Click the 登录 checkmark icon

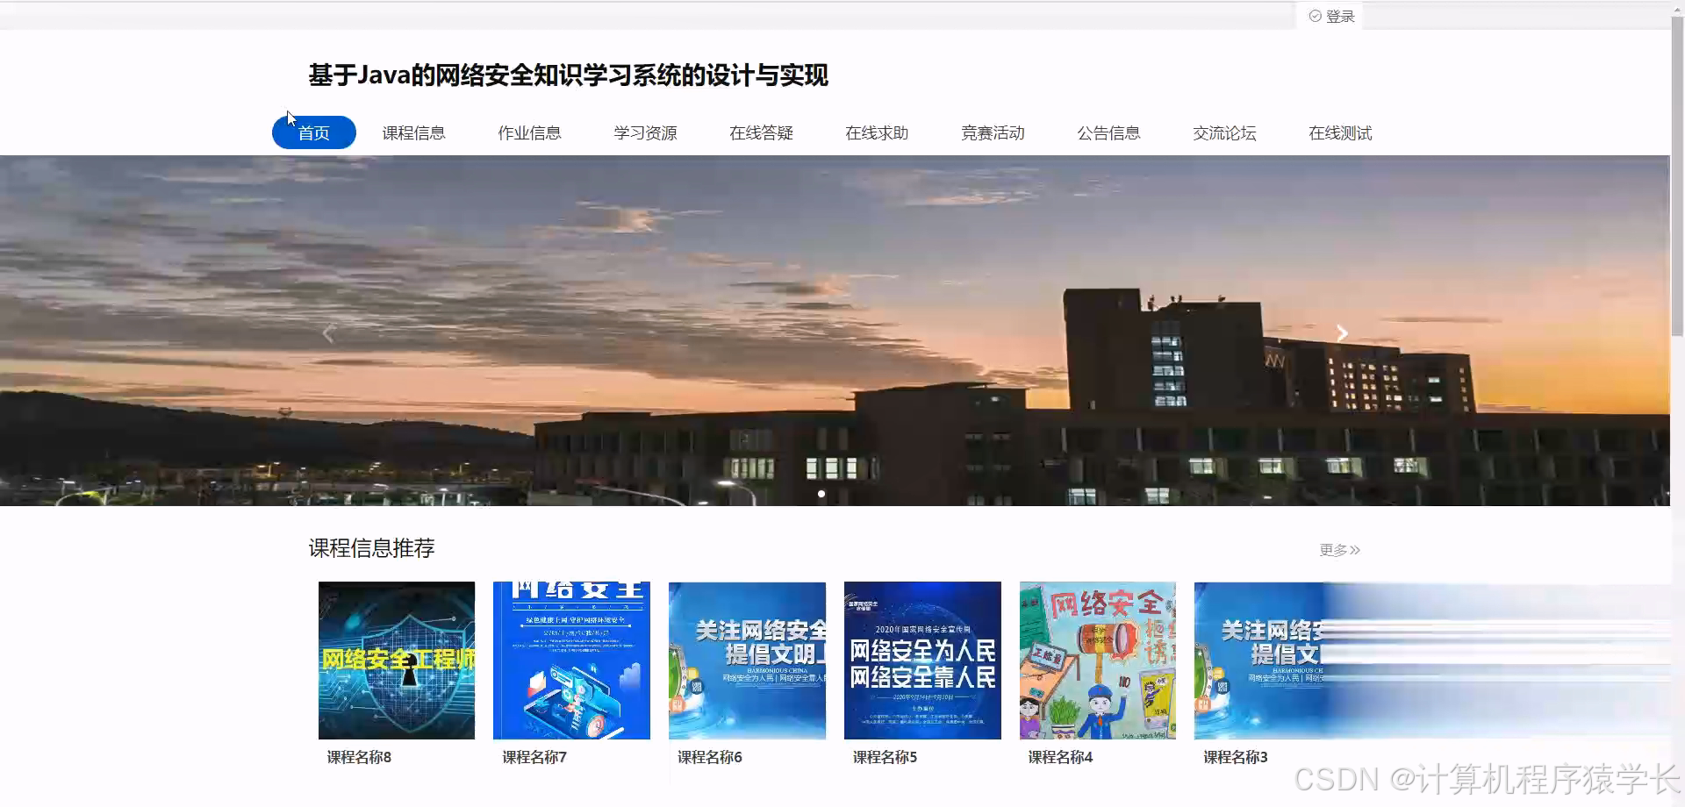(1315, 15)
